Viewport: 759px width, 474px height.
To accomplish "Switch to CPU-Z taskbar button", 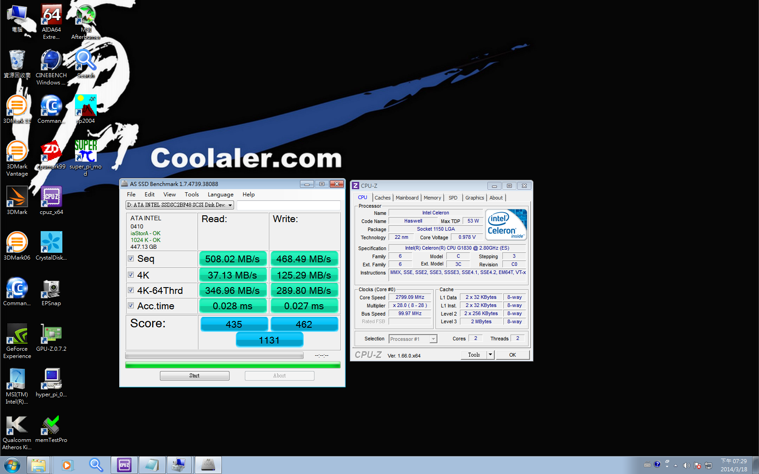I will [x=124, y=465].
